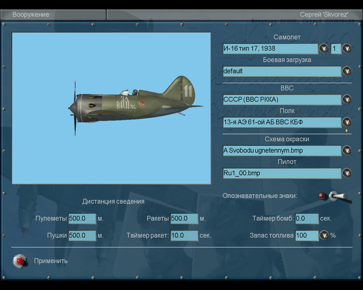
Task: Open the Полк regiment dropdown arrow
Action: pyautogui.click(x=347, y=122)
